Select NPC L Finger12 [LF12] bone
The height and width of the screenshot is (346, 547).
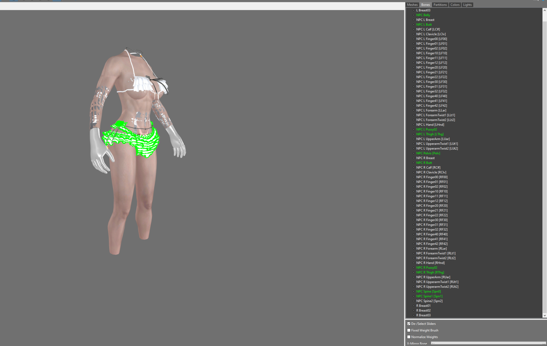click(432, 63)
